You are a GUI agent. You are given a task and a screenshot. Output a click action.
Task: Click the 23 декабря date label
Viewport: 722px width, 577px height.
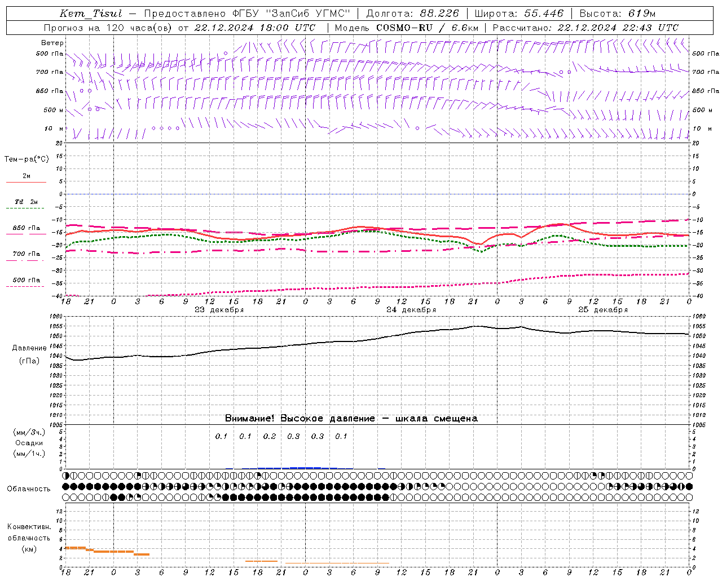pos(219,310)
